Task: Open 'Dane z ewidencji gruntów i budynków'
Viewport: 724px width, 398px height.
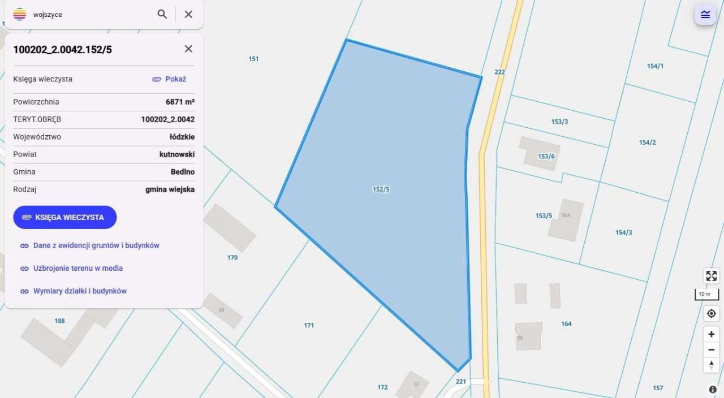Action: (90, 245)
